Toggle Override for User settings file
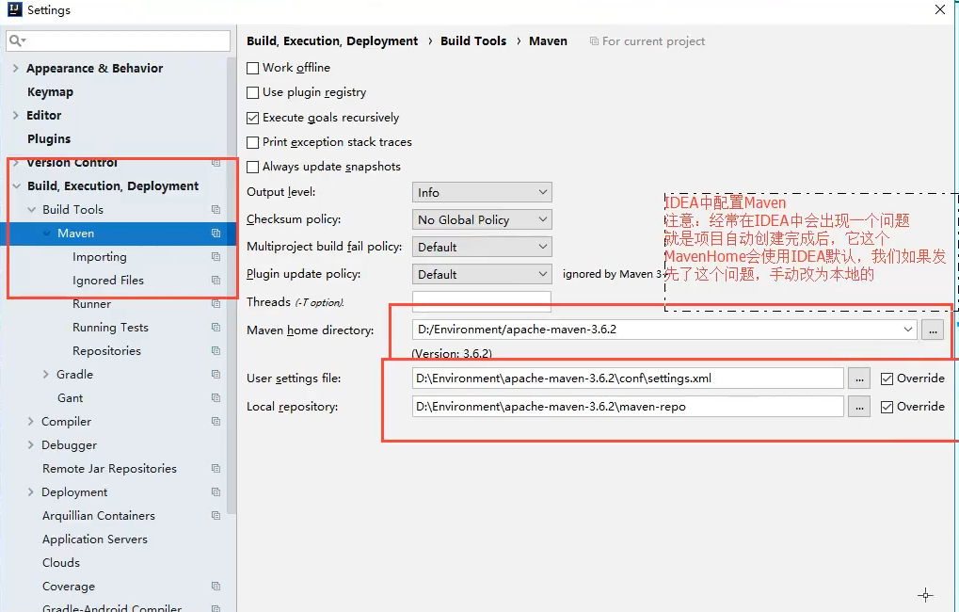959x612 pixels. point(887,378)
